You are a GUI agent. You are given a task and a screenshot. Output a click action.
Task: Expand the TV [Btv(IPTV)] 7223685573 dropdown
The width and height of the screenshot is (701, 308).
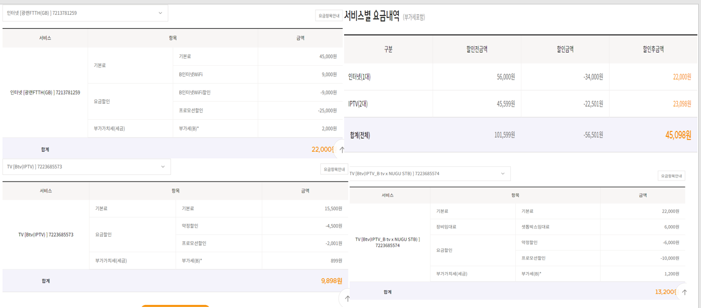(x=86, y=167)
